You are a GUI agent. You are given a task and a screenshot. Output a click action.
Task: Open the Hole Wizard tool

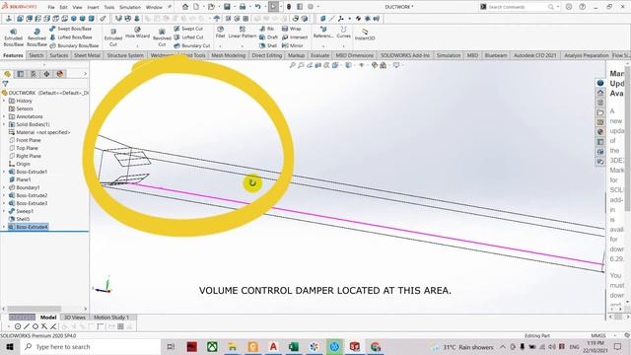pos(137,33)
